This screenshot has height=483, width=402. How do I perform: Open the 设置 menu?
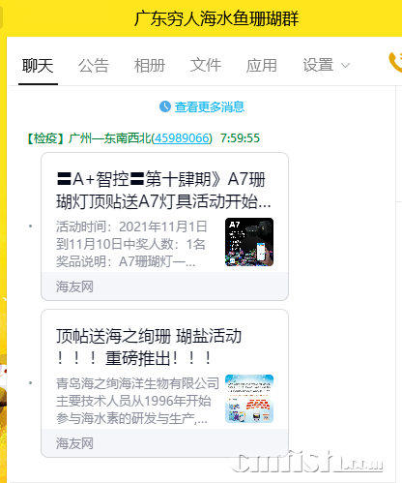point(318,66)
